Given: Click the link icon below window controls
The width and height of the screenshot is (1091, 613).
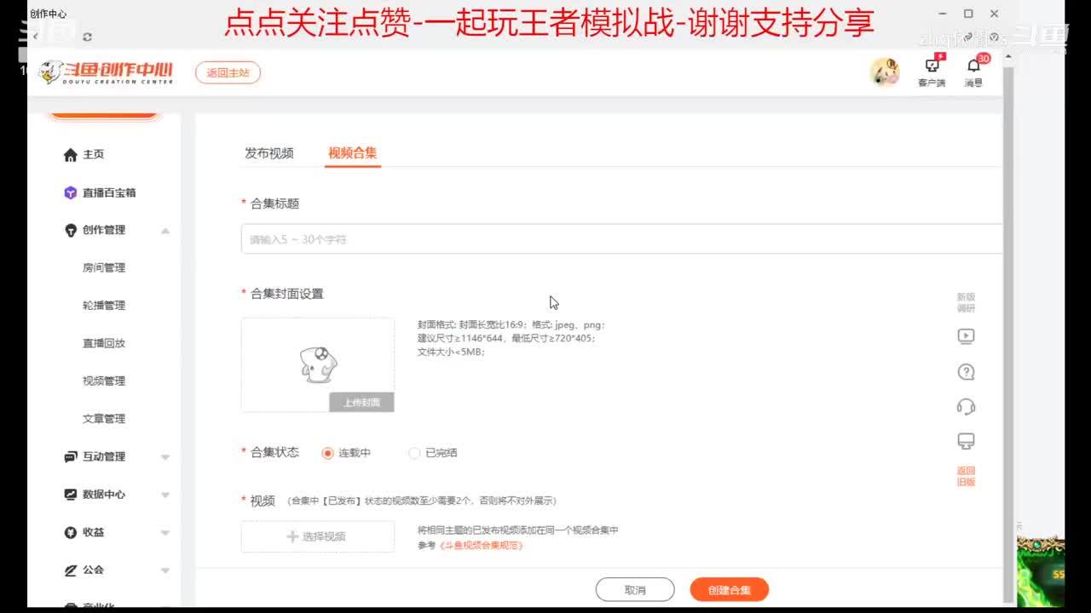Looking at the screenshot, I should (x=969, y=37).
